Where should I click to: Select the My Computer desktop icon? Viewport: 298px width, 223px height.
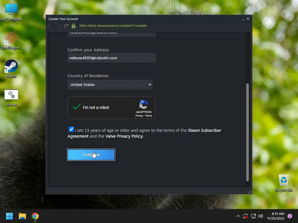[x=11, y=12]
